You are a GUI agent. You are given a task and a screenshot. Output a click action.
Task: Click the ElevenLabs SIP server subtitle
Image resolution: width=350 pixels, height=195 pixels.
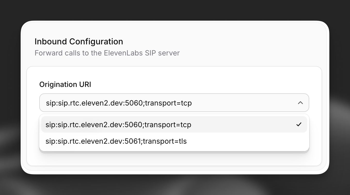[107, 53]
